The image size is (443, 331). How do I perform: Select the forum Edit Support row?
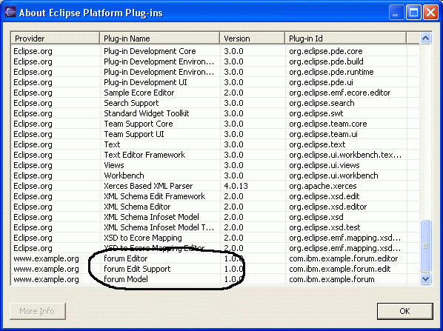(215, 269)
